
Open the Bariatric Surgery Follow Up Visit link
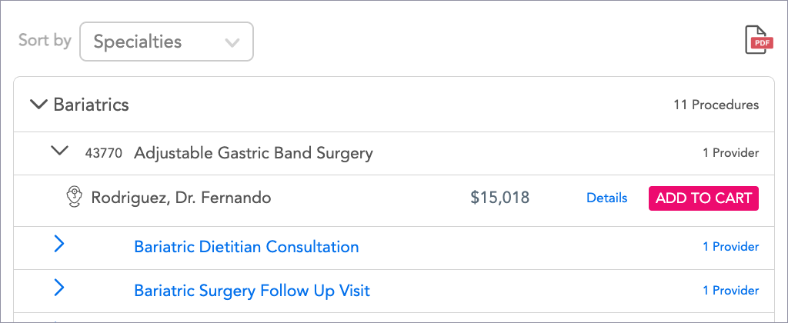click(252, 291)
